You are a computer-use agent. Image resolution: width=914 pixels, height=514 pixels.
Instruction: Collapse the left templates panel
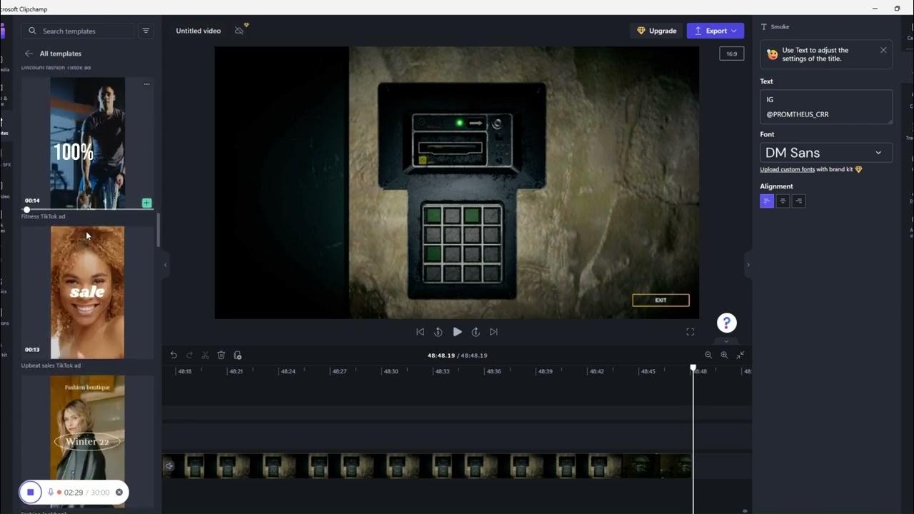tap(166, 265)
